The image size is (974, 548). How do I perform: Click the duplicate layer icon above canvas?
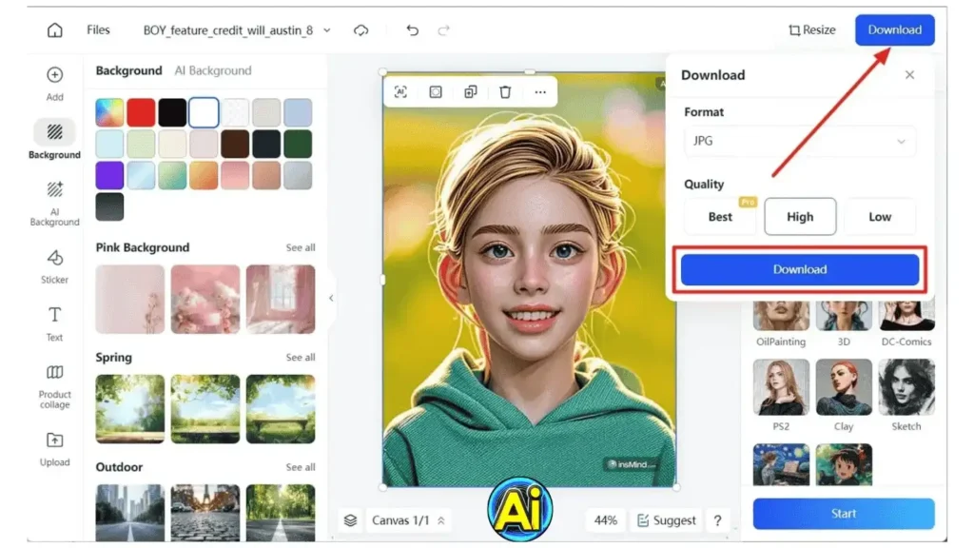[x=470, y=92]
